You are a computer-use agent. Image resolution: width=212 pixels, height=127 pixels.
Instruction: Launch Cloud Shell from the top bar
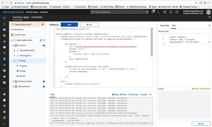(x=159, y=12)
